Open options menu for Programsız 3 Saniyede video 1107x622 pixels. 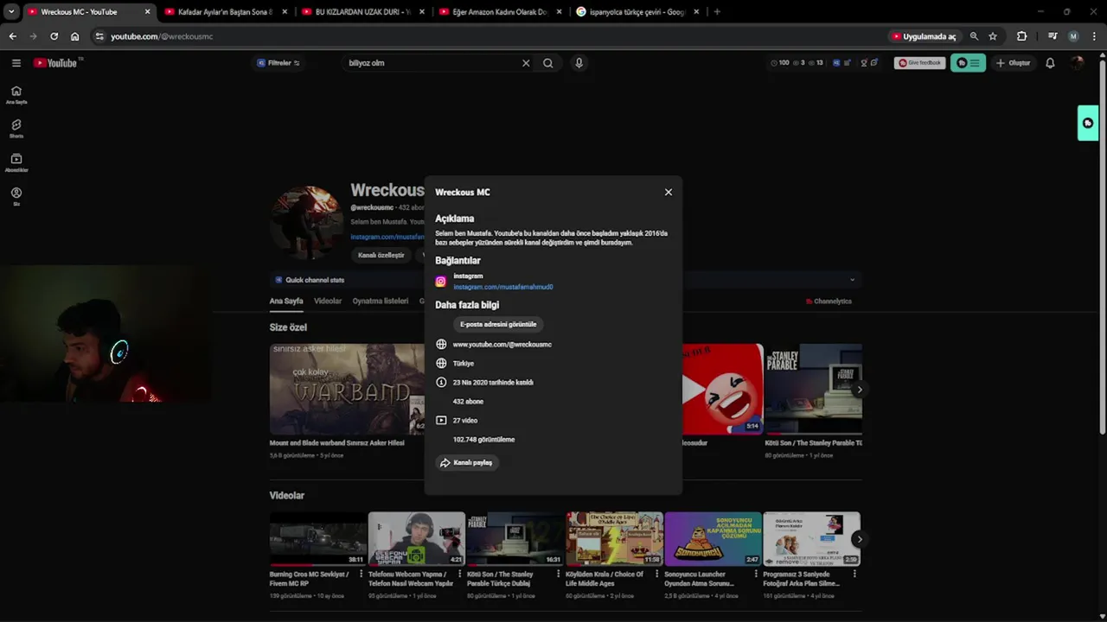click(854, 574)
